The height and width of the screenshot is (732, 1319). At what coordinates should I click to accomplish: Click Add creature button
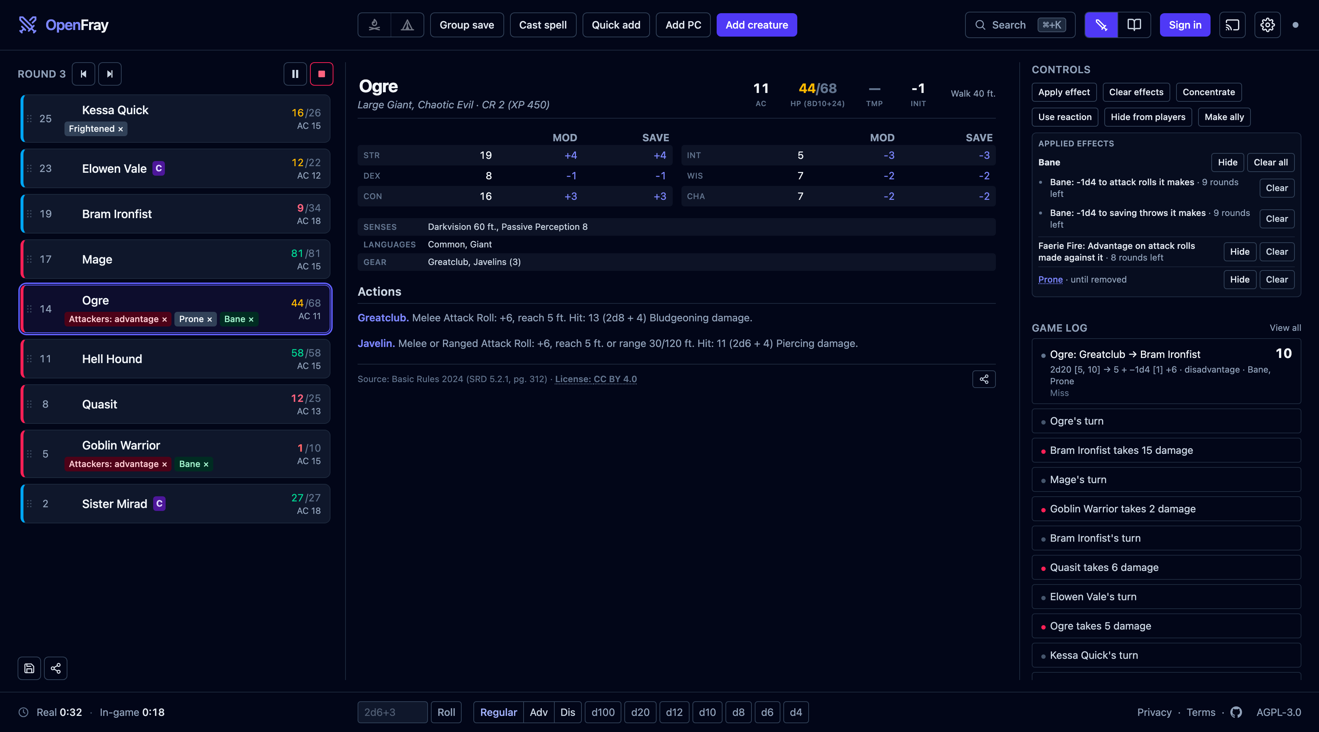(x=756, y=25)
